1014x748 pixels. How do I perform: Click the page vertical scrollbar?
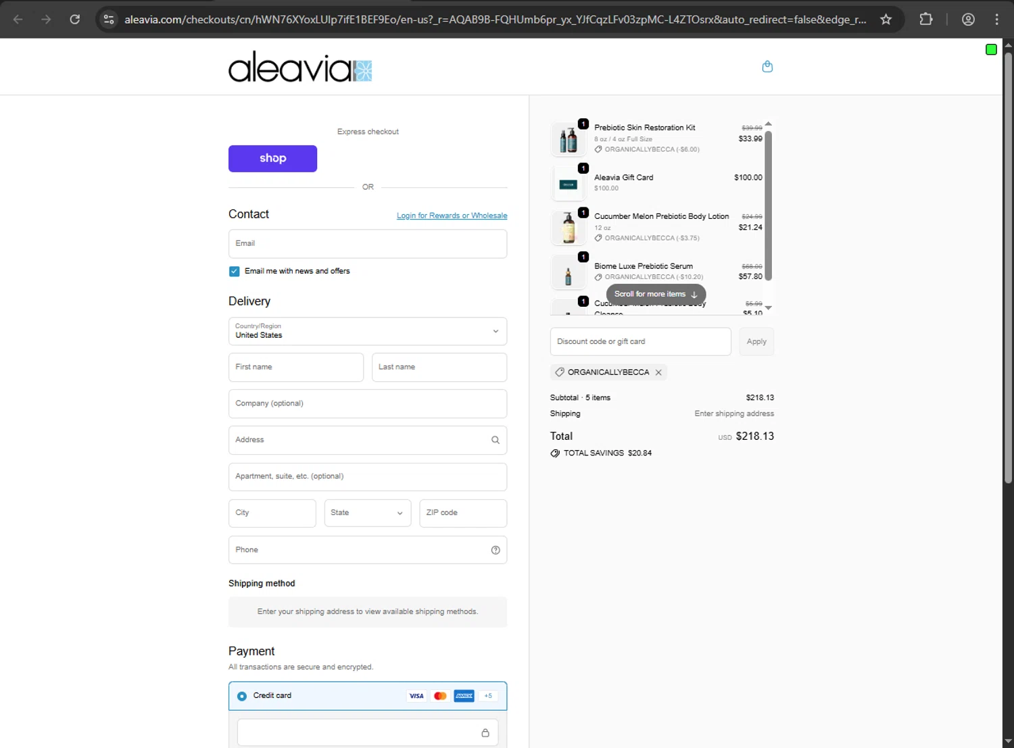1008,267
